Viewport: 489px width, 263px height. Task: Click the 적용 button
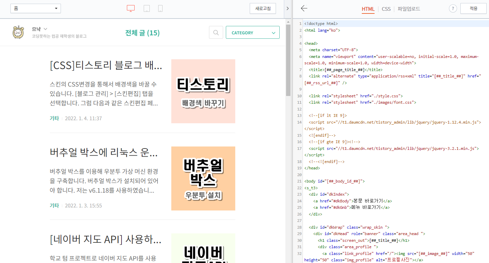tap(474, 8)
